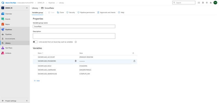This screenshot has height=103, width=219.
Task: Open the help circle icon in header
Action: pyautogui.click(x=207, y=3)
